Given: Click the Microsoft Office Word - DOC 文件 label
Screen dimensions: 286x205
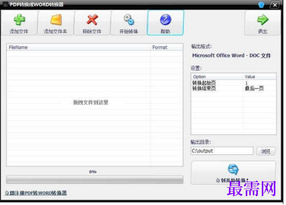Looking at the screenshot, I should coord(232,55).
